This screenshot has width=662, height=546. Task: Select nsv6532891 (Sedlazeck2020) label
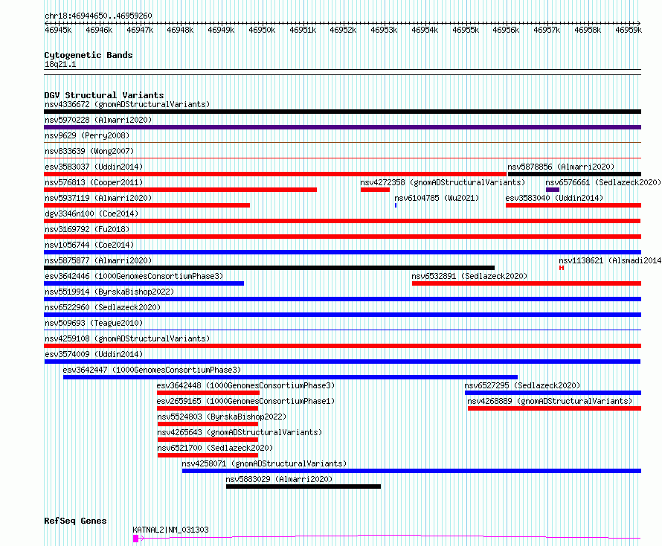(x=469, y=276)
